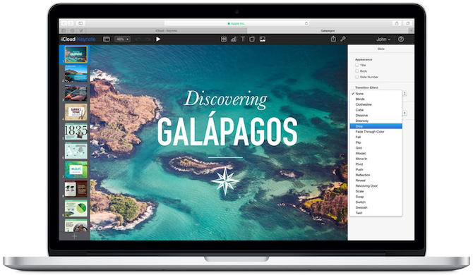This screenshot has width=473, height=275.
Task: Select the GALÁPAGOS title text on slide
Action: 227,129
